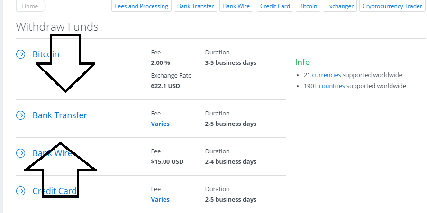Switch to the Bank Transfer top tab
Image resolution: width=427 pixels, height=213 pixels.
coord(196,6)
